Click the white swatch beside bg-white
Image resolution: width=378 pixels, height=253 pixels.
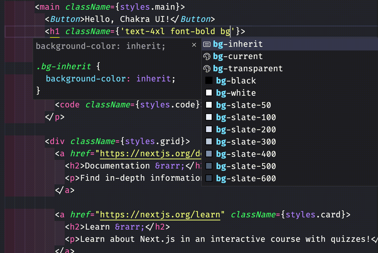pyautogui.click(x=209, y=93)
